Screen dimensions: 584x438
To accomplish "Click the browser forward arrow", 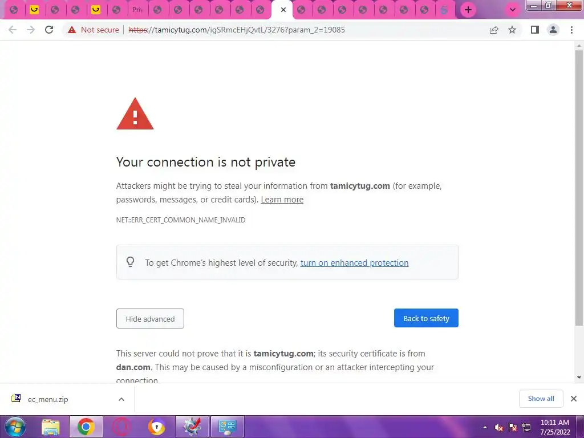I will (x=31, y=30).
